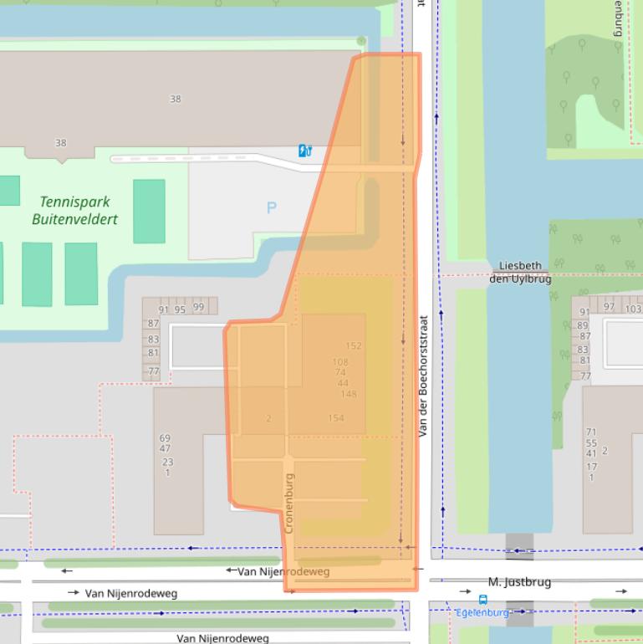643x644 pixels.
Task: Click the tennis court nearest the parking lot
Action: click(149, 211)
